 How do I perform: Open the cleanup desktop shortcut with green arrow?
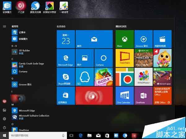(64, 7)
